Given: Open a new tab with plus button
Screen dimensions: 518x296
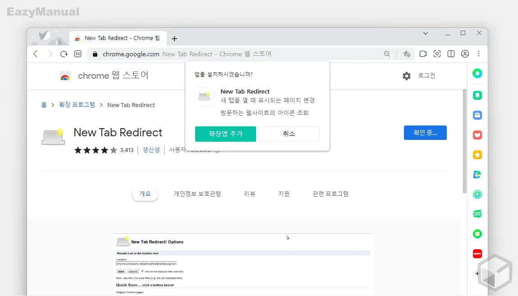Looking at the screenshot, I should [x=174, y=39].
